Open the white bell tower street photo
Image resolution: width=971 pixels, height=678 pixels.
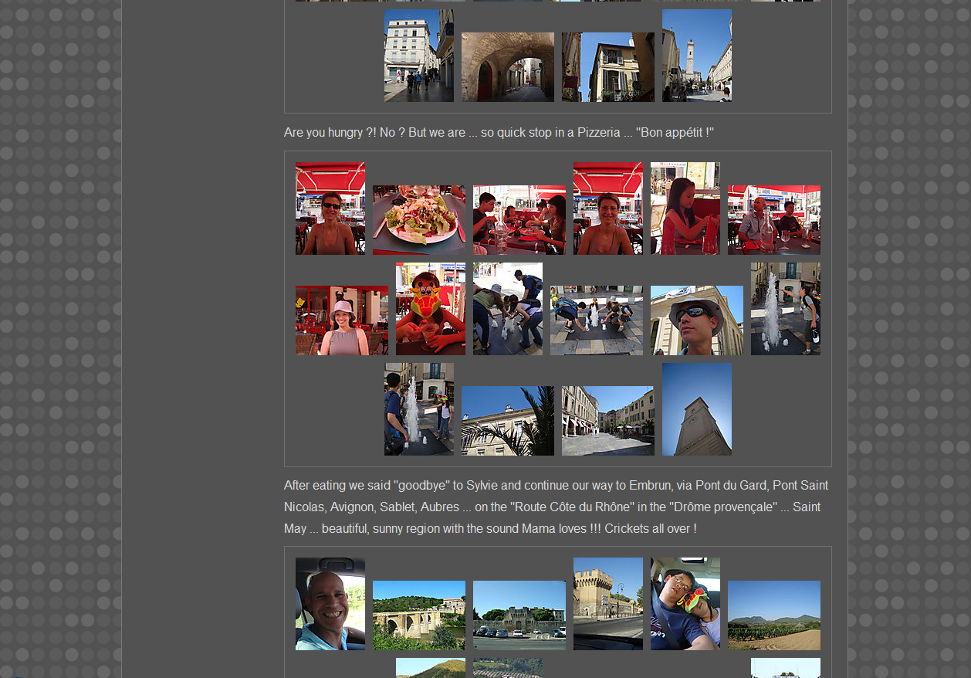coord(696,56)
